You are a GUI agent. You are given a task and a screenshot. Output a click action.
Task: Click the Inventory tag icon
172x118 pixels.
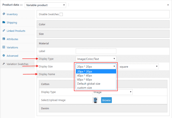coord(4,14)
